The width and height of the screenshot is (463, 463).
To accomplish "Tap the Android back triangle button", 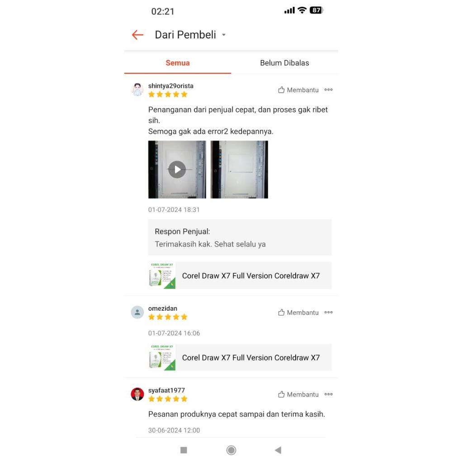I will tap(278, 450).
